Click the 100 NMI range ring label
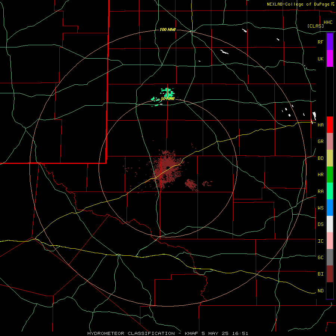Image resolution: width=336 pixels, height=336 pixels. pos(168,29)
